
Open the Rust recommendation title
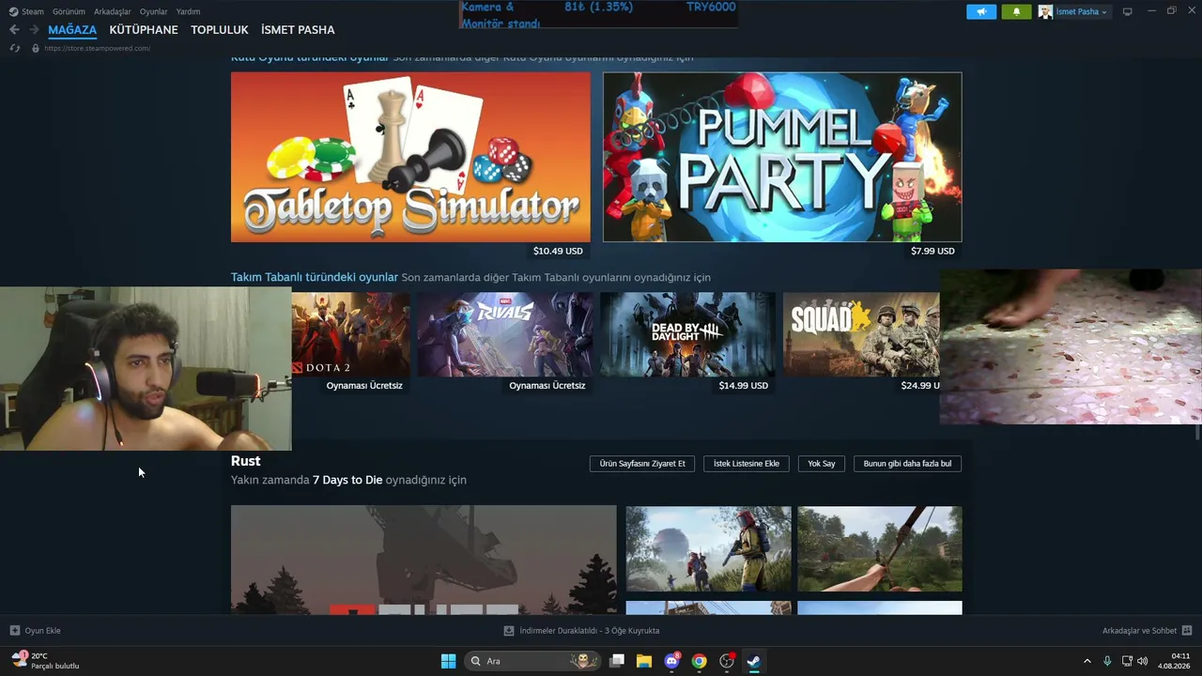[246, 461]
